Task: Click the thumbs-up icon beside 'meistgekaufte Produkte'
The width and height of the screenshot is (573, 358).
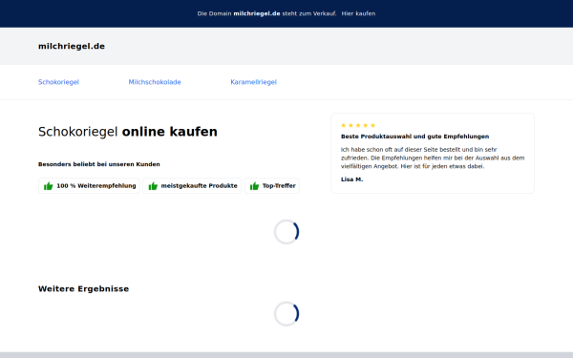Action: point(153,186)
